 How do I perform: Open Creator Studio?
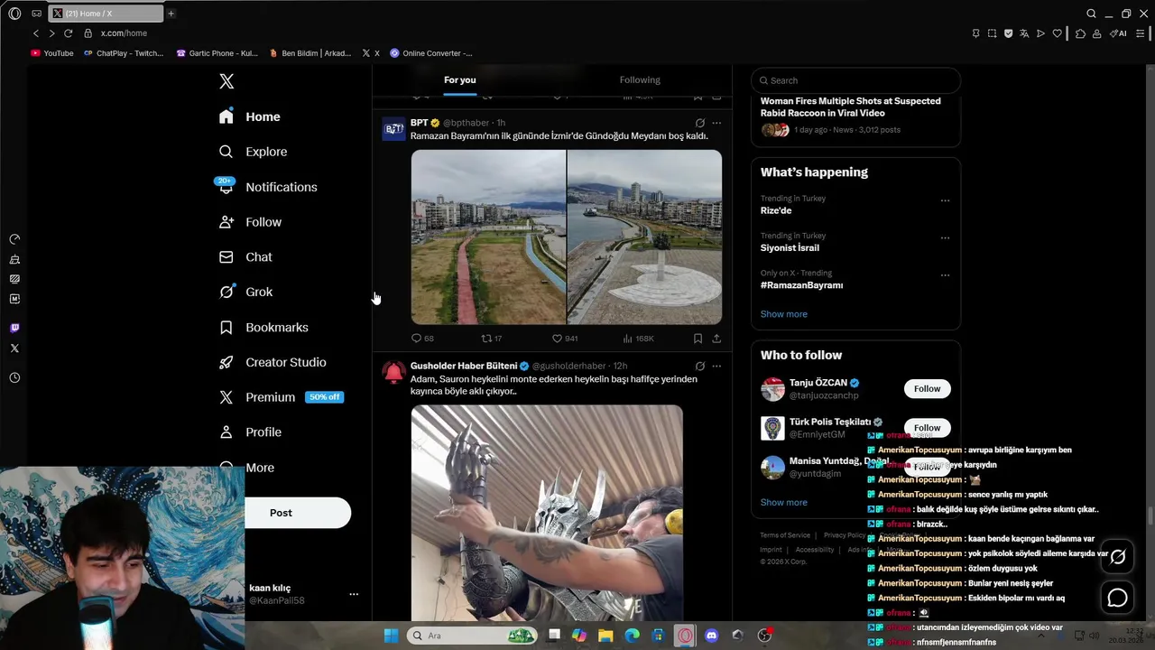(x=273, y=362)
